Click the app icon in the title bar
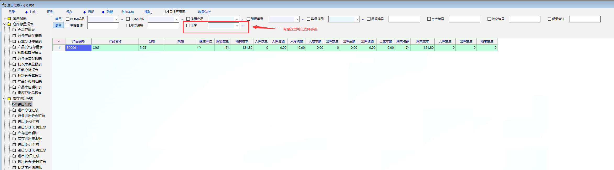Screen dimensions: 614x170 point(4,5)
